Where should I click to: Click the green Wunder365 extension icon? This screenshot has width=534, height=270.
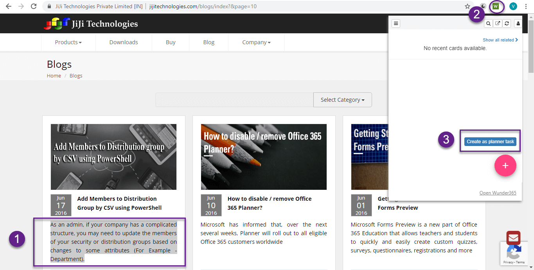[x=496, y=6]
